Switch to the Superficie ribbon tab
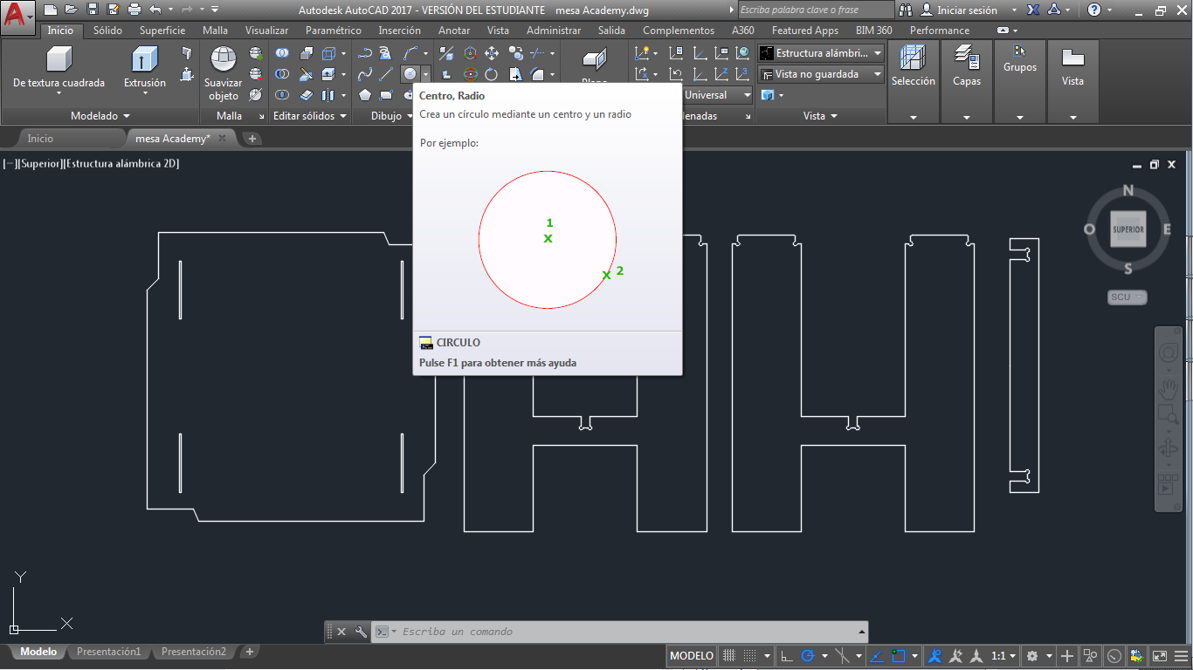 (162, 31)
